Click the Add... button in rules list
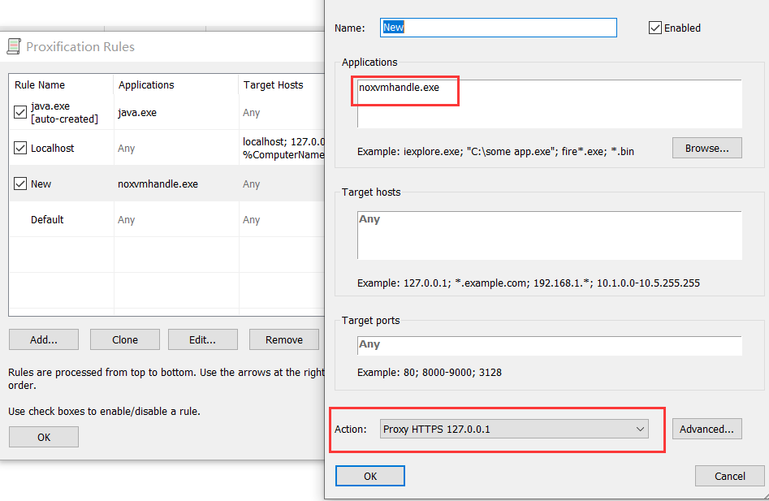The image size is (769, 501). click(44, 339)
